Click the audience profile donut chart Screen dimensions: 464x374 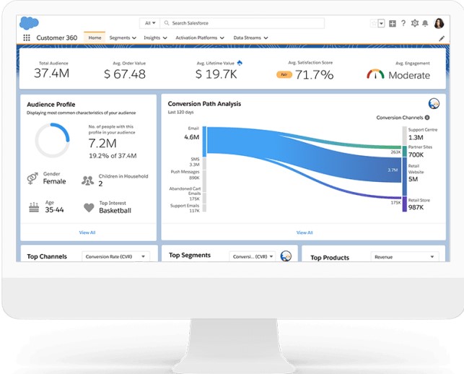pos(53,140)
